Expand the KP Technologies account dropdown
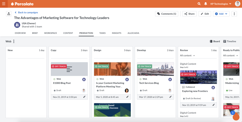 [221, 4]
